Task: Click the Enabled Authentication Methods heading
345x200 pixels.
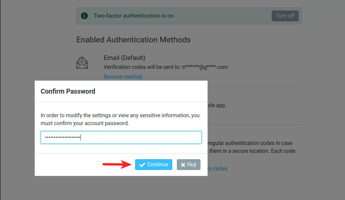Action: pyautogui.click(x=133, y=40)
